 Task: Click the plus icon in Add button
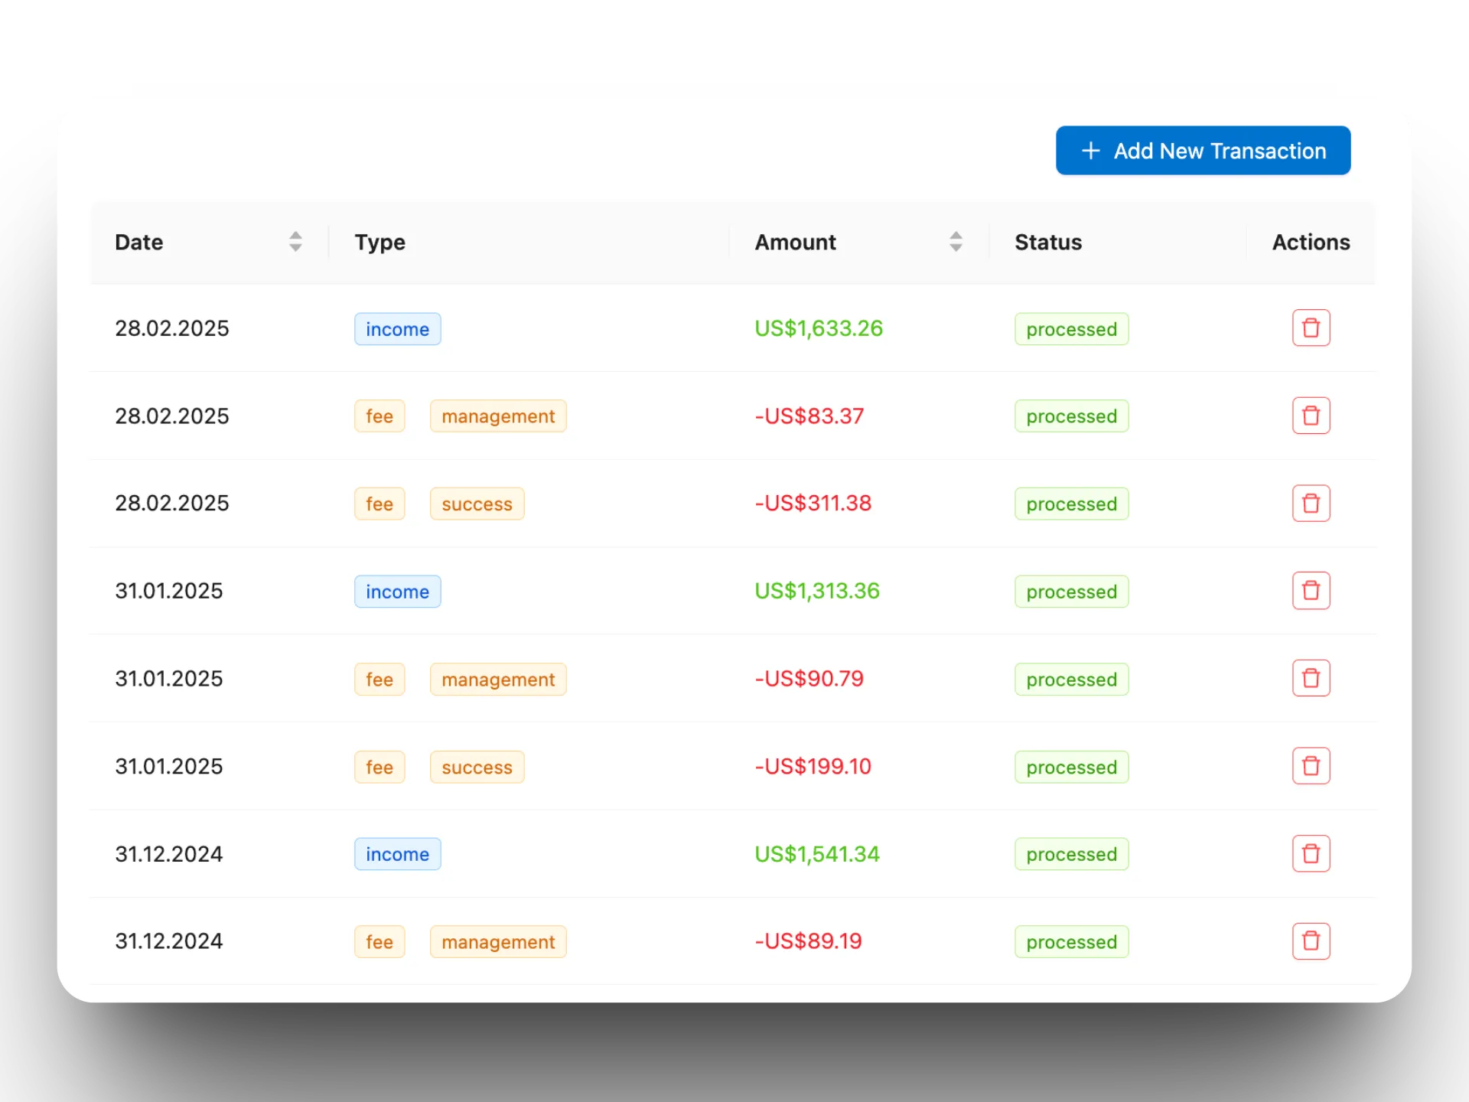[x=1091, y=151]
